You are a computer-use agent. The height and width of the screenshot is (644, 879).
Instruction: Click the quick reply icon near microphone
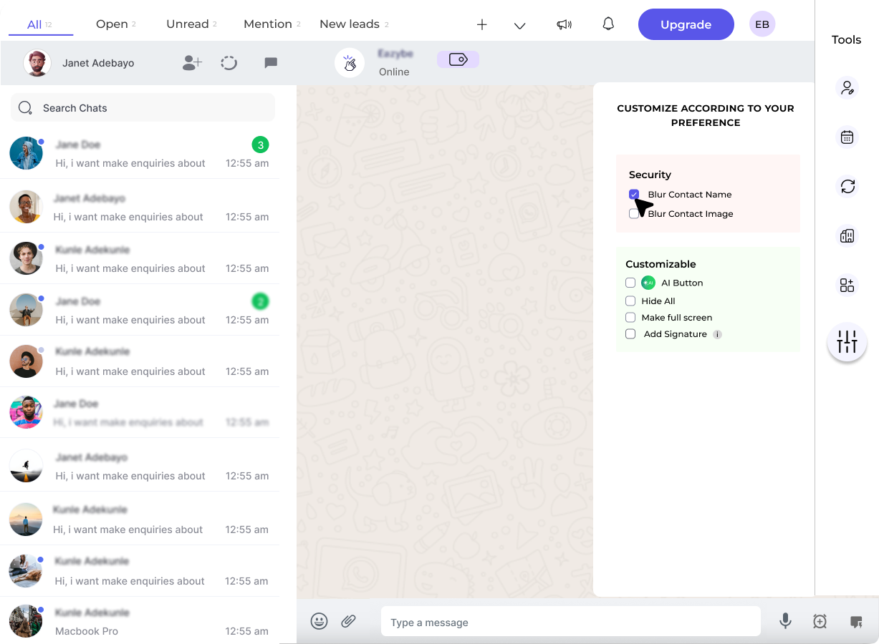[x=856, y=622]
